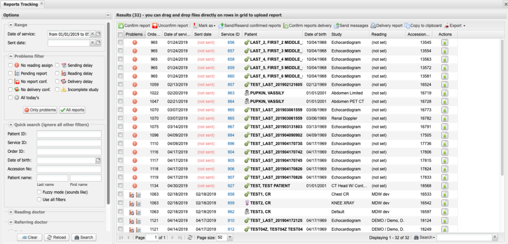Collapse the Options panel with double-chevron
Screen dimensions: 508x244
pyautogui.click(x=108, y=15)
